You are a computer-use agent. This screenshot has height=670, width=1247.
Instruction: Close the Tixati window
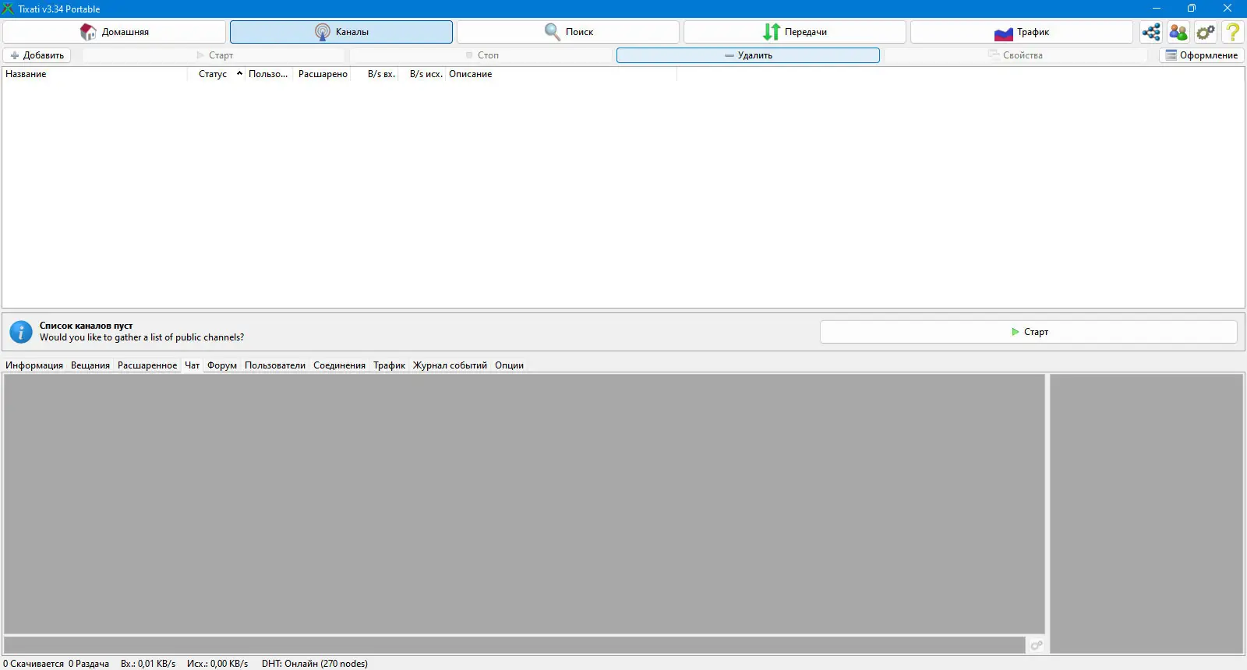pyautogui.click(x=1228, y=9)
